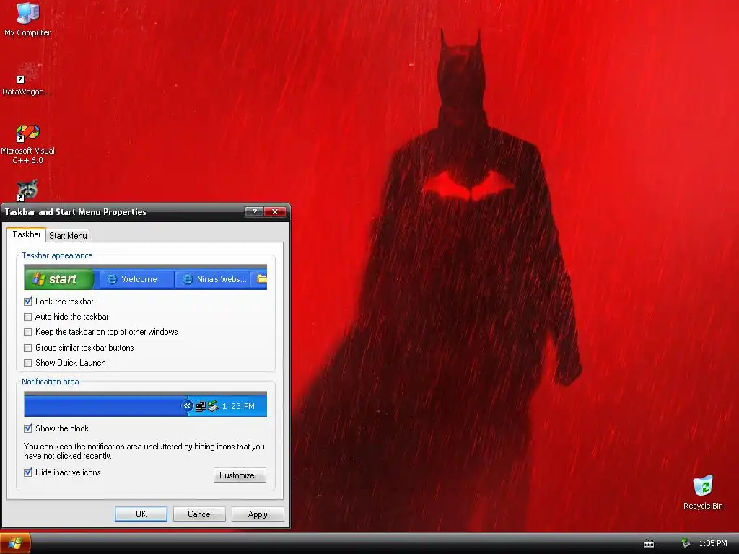The width and height of the screenshot is (739, 554).
Task: Select the DataWagon desktop shortcut
Action: (27, 79)
